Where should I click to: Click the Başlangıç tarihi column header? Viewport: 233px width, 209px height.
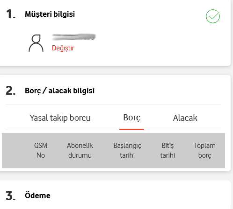click(x=127, y=150)
